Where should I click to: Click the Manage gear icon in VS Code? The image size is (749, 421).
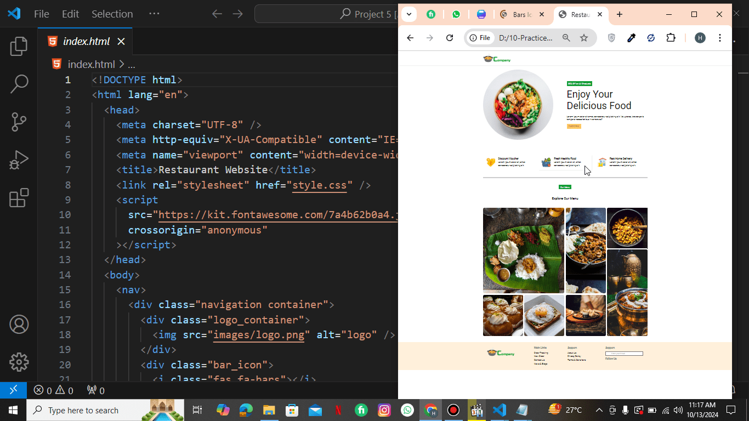19,362
